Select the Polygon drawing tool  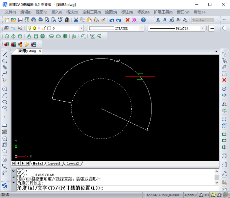pos(5,138)
